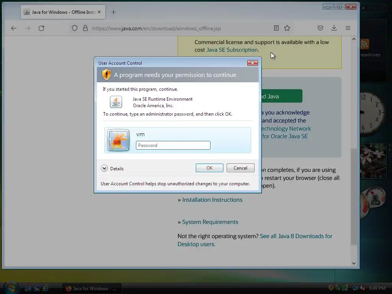Click the taskbar clock 8:49 PM
This screenshot has width=392, height=294.
(377, 288)
